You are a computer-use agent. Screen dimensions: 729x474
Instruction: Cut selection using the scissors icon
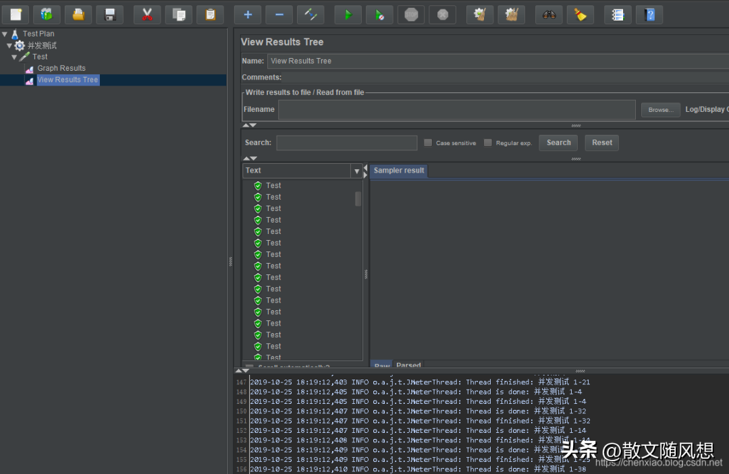(147, 15)
